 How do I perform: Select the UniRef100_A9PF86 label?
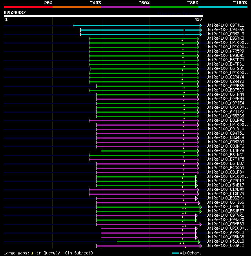[225, 86]
